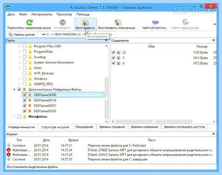
Task: Click Восстановить помеченные toolbar icon
Action: pos(118,22)
